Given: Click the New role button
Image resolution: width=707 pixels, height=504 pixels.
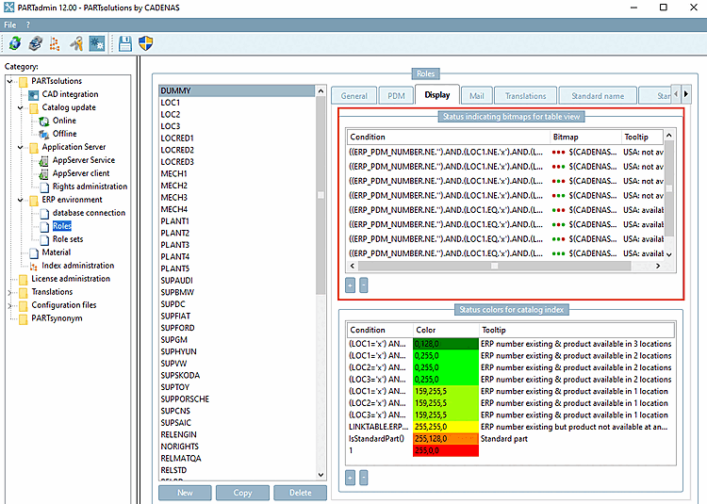Looking at the screenshot, I should pyautogui.click(x=185, y=493).
